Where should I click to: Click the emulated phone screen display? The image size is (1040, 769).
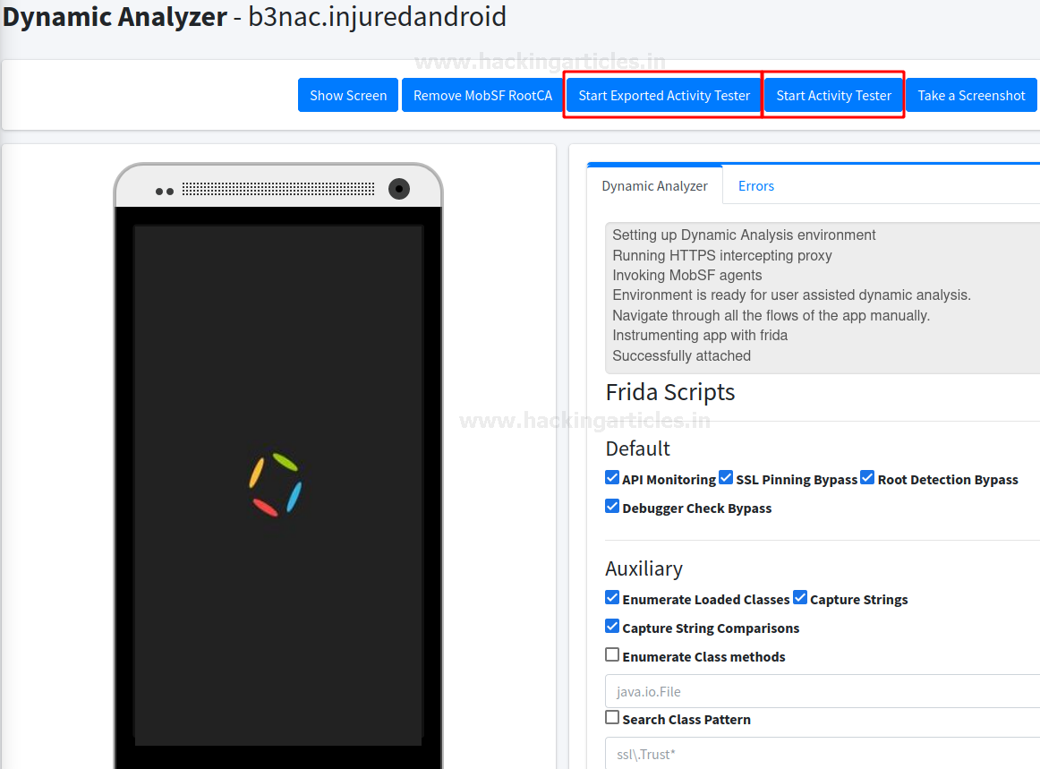tap(278, 485)
